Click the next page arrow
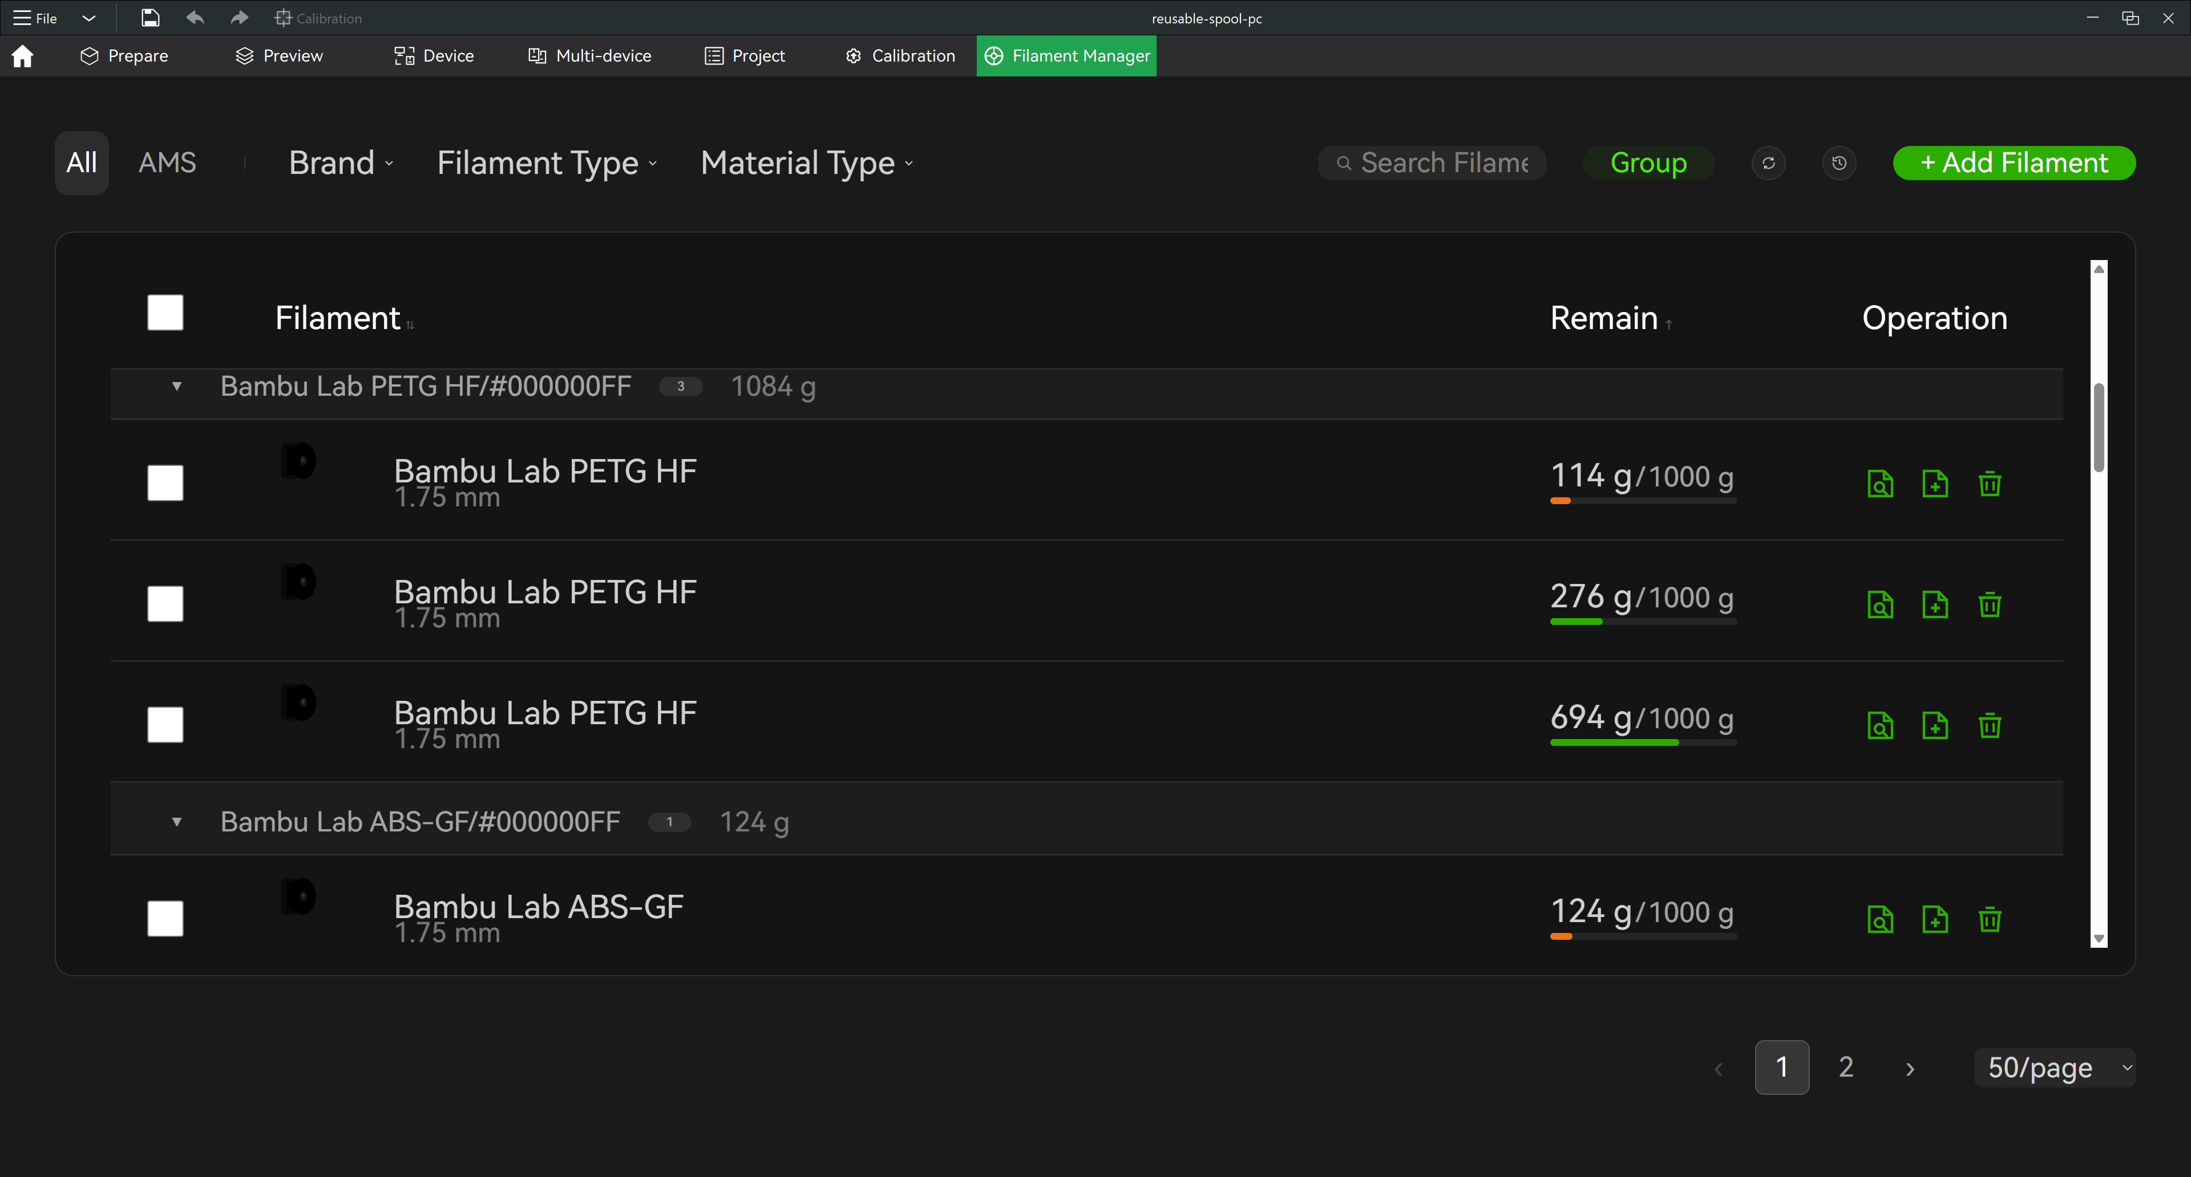2191x1177 pixels. pos(1910,1069)
